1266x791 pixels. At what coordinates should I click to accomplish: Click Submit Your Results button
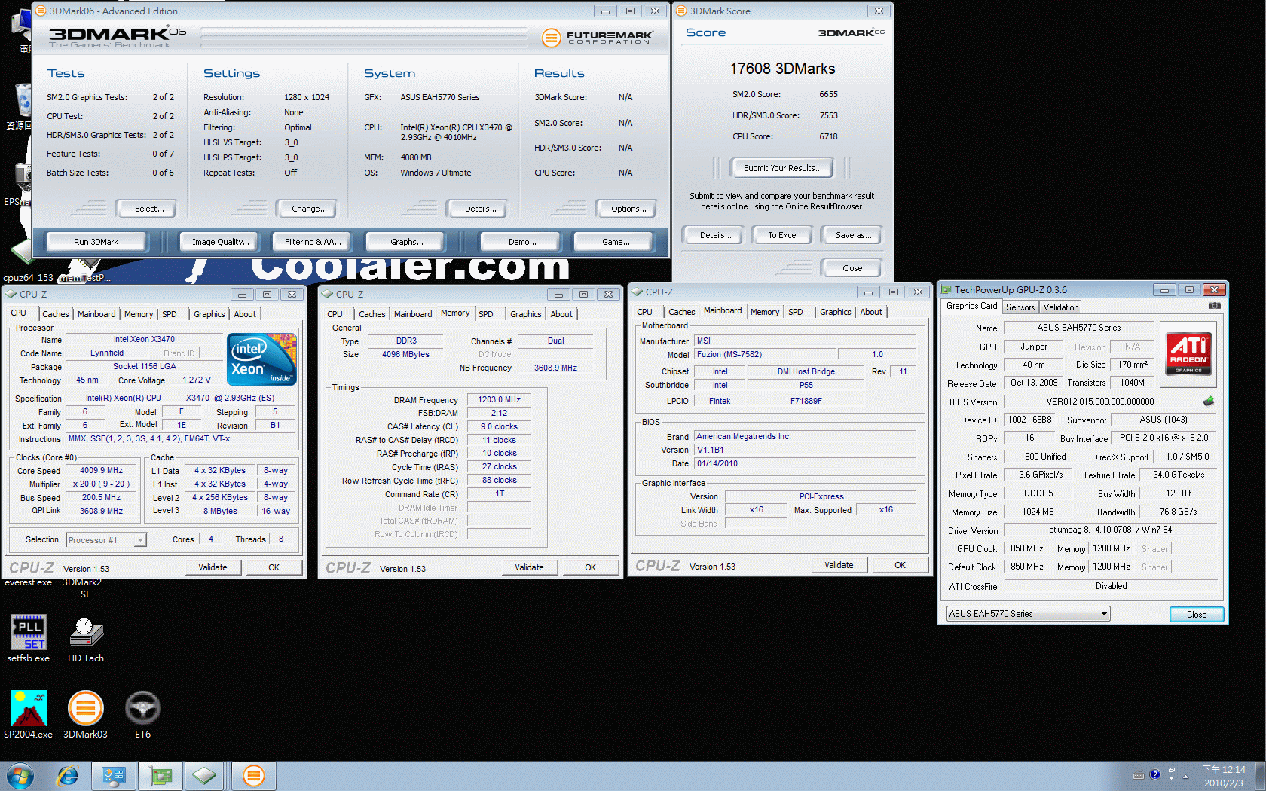pos(781,168)
